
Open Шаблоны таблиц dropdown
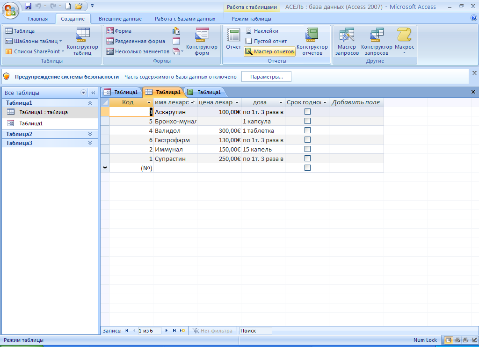click(34, 41)
